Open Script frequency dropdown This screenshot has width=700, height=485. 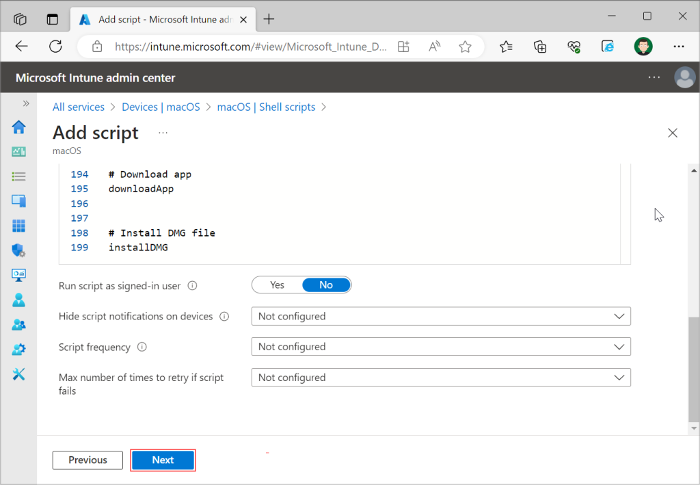(x=441, y=347)
